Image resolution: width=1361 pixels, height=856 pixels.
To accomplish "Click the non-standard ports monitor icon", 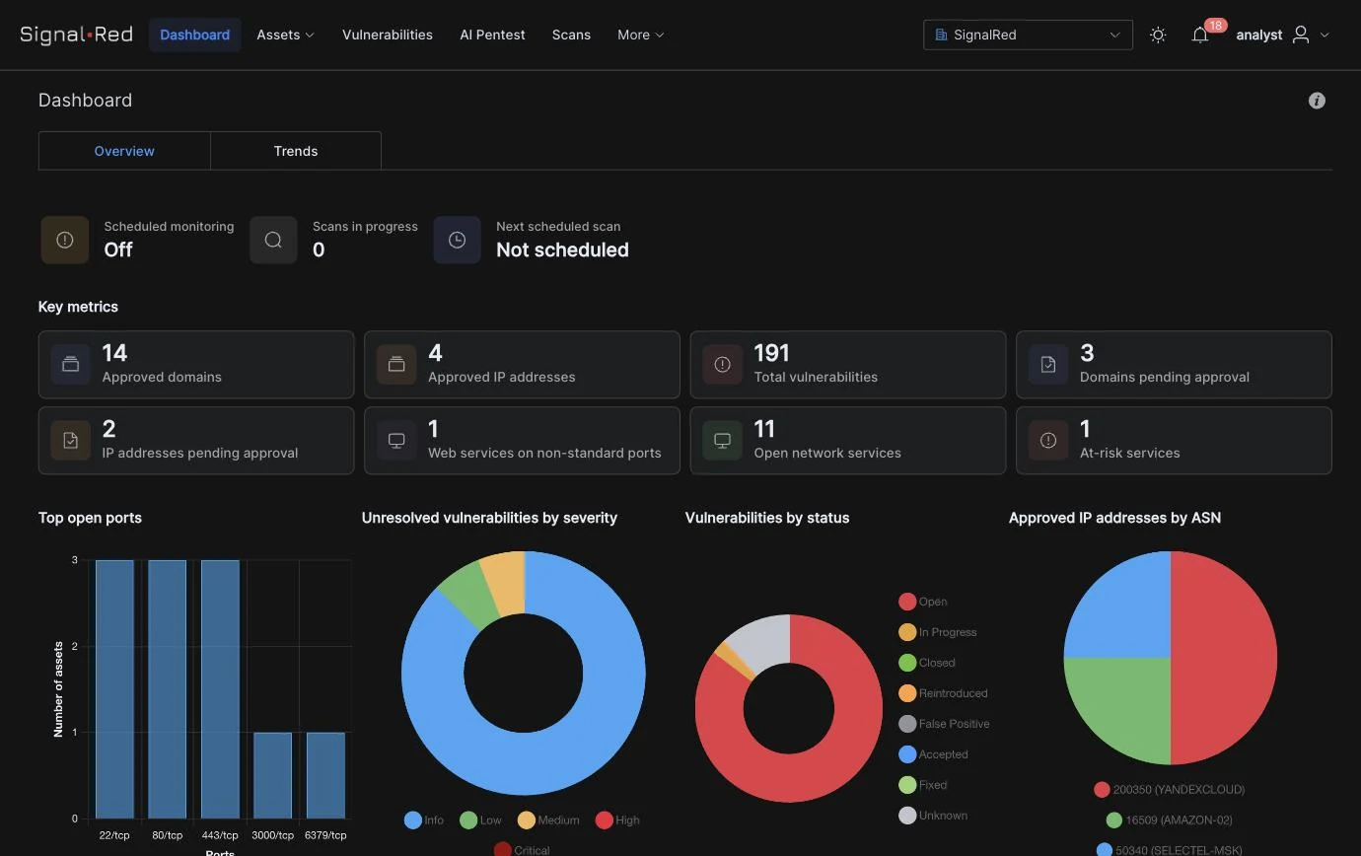I will (x=396, y=440).
